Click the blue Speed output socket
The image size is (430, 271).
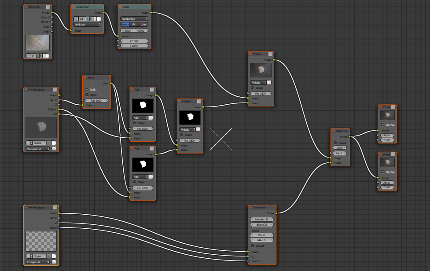[x=59, y=227]
